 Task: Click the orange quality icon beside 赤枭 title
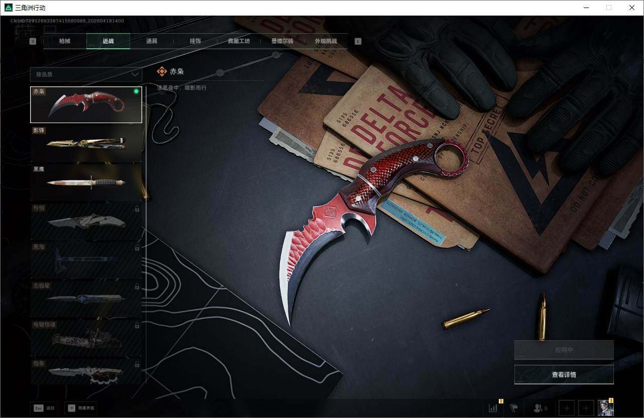point(162,72)
